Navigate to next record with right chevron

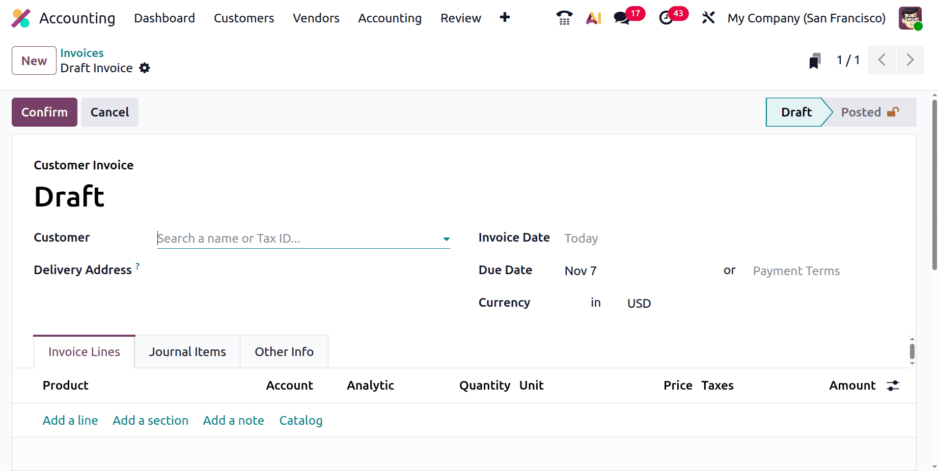pos(911,60)
